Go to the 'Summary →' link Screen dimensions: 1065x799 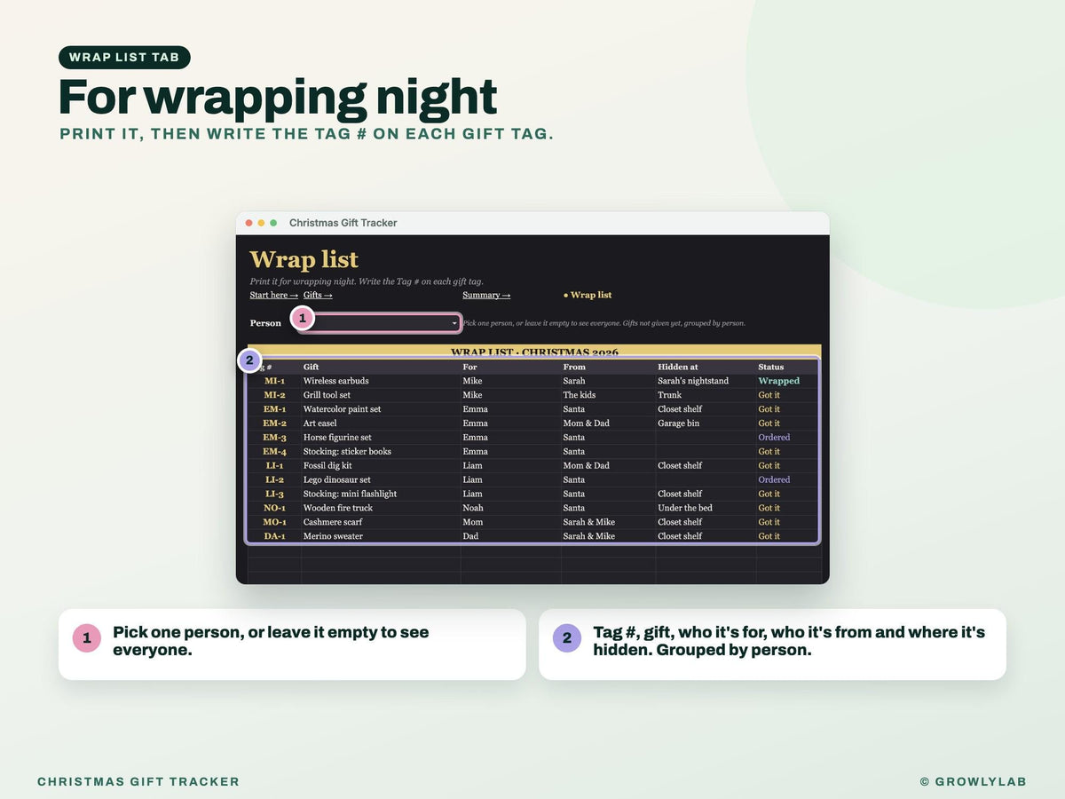[x=486, y=295]
